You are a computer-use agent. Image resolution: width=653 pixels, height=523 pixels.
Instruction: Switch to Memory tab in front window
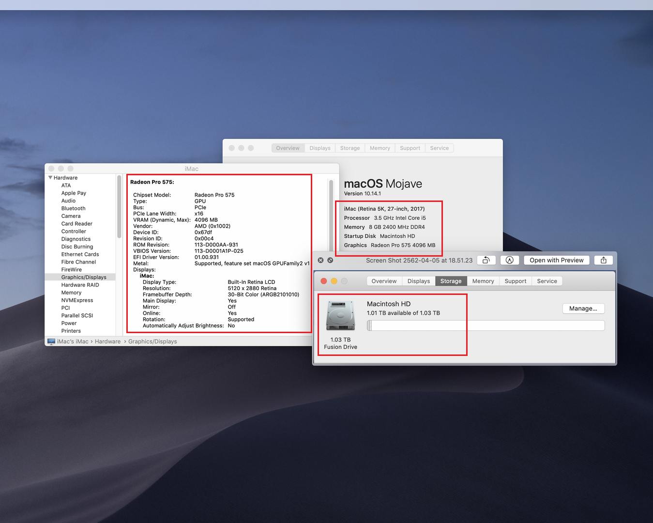coord(483,281)
